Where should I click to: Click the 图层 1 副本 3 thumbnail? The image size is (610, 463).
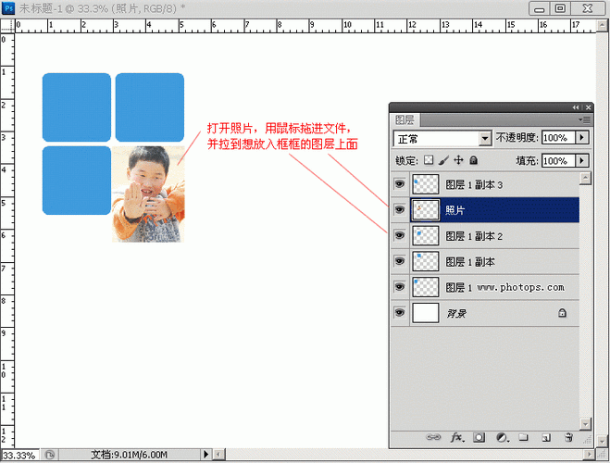(x=425, y=184)
